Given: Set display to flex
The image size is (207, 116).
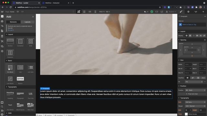Looking at the screenshot, I should coord(190,36).
